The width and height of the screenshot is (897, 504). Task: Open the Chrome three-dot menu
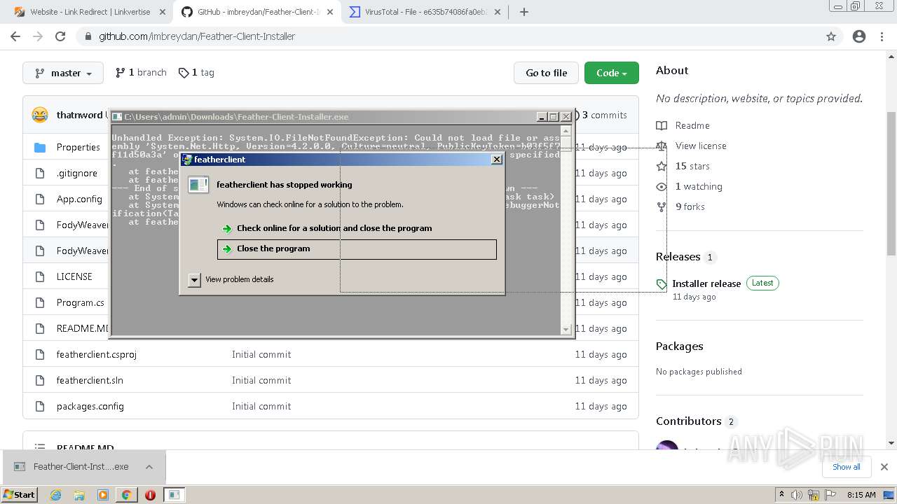[882, 36]
